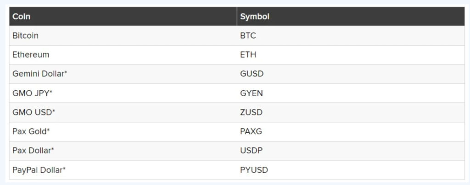Click the BTC symbol cell
This screenshot has height=185, width=470.
pyautogui.click(x=248, y=35)
